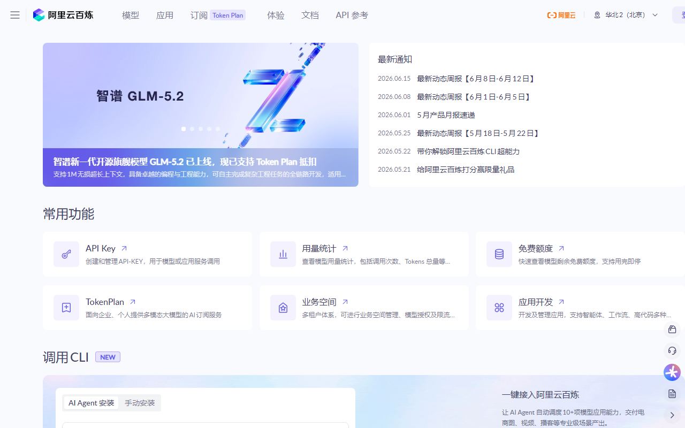
Task: Click the 调用 CLI section heading
Action: (x=66, y=357)
